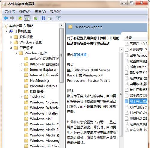Click the folder icon of Parental Controls

click(x=26, y=86)
